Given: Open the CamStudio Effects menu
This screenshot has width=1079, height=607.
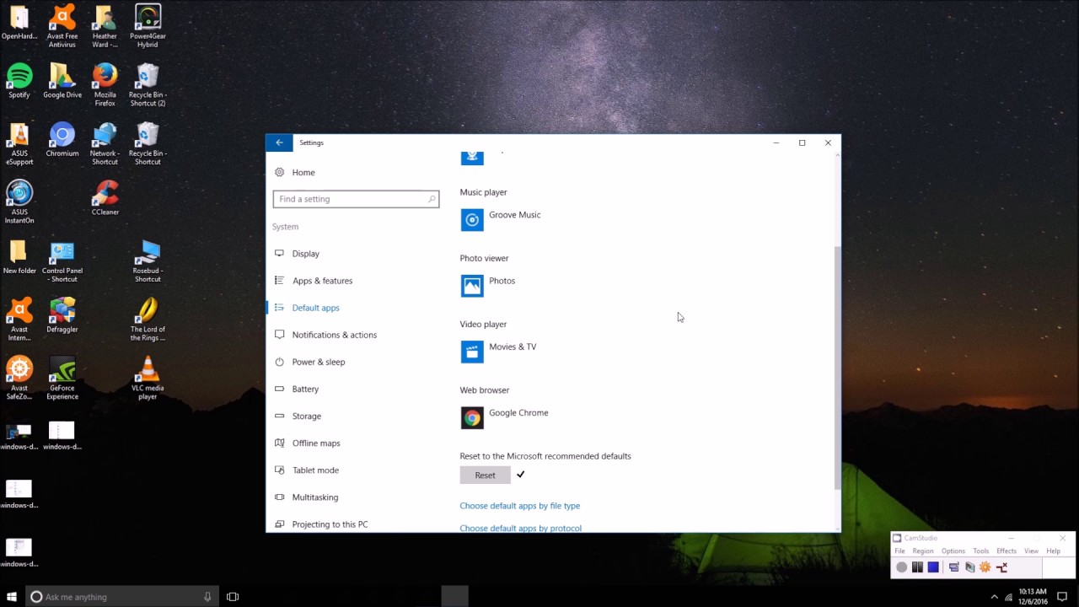Looking at the screenshot, I should click(1007, 551).
